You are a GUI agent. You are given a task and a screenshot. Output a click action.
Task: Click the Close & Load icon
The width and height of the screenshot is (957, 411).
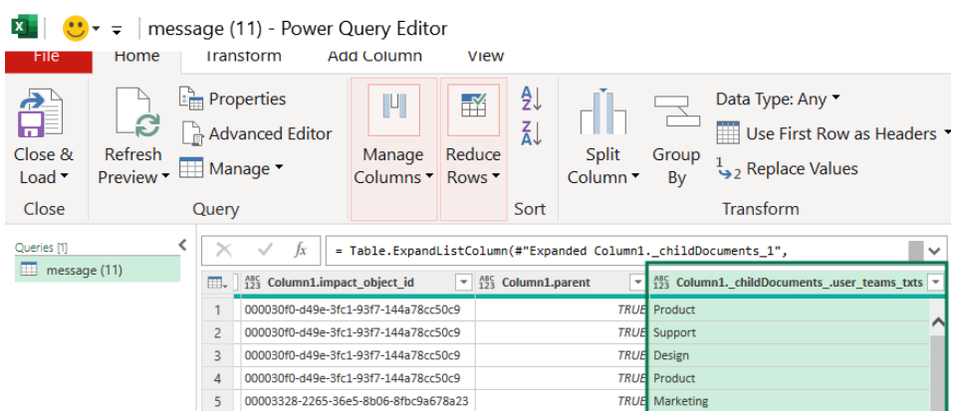(x=42, y=112)
